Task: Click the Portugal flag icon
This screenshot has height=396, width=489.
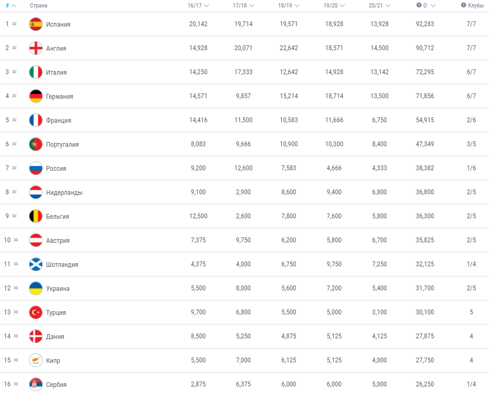Action: [36, 144]
